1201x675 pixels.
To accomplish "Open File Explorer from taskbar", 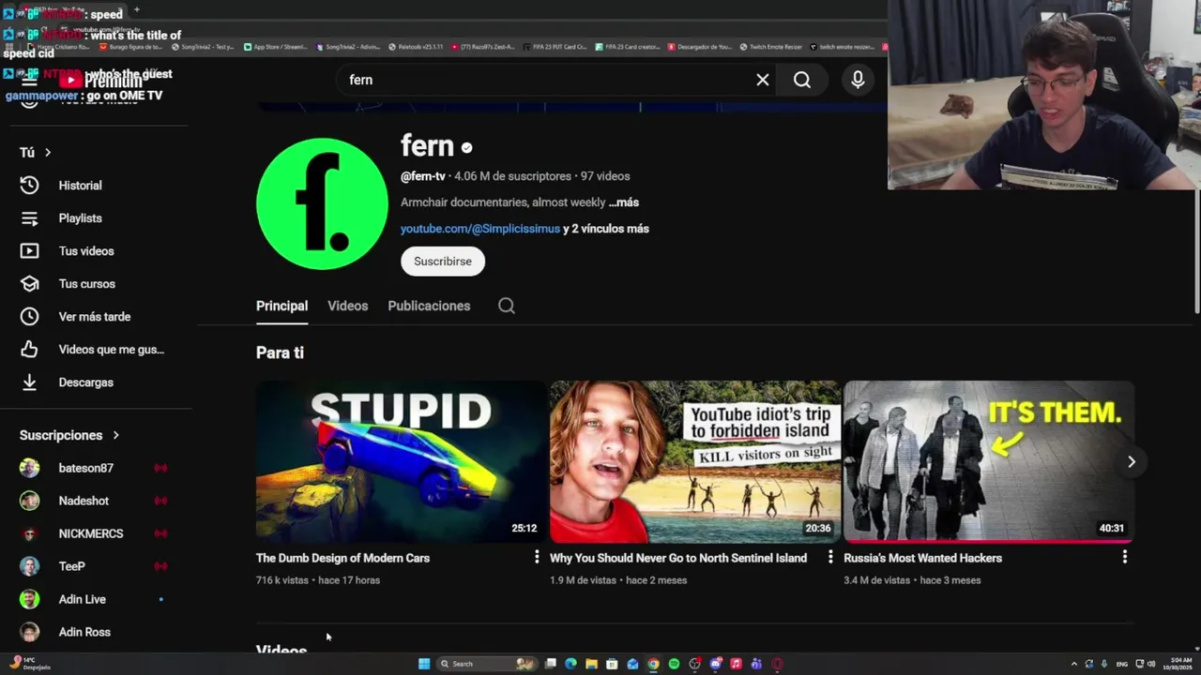I will (x=591, y=664).
